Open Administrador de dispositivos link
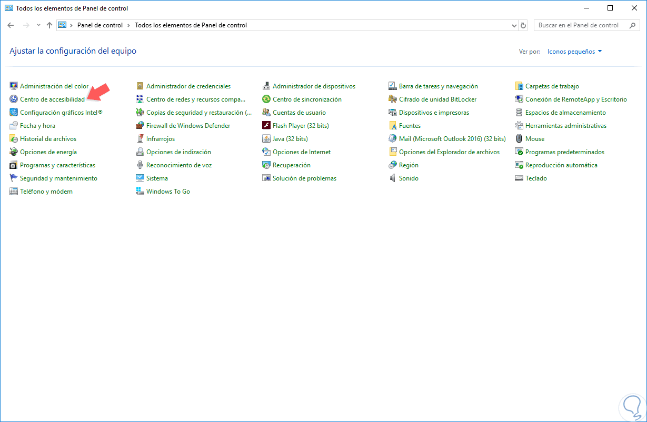The width and height of the screenshot is (647, 422). (x=314, y=86)
